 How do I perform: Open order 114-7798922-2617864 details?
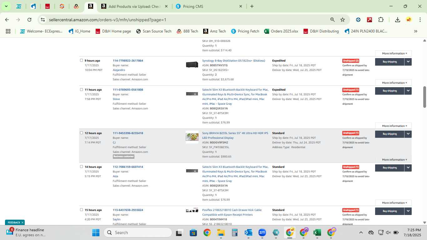128,61
